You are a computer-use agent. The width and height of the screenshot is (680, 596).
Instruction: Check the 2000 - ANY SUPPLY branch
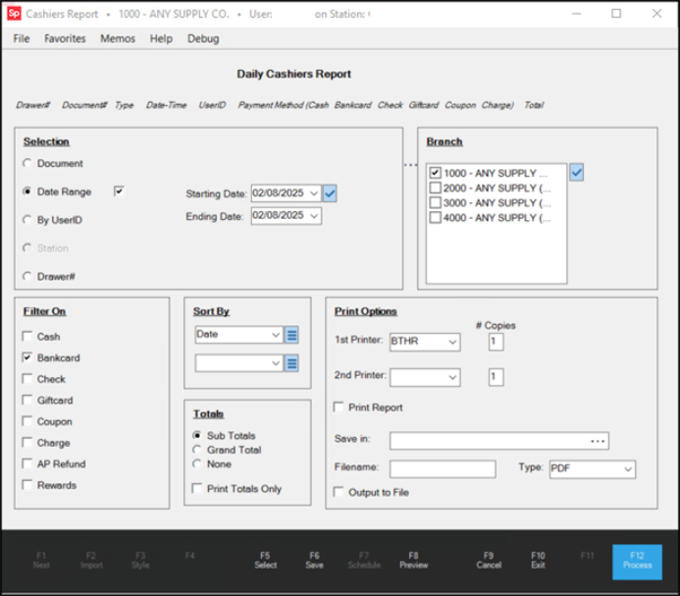click(x=435, y=189)
